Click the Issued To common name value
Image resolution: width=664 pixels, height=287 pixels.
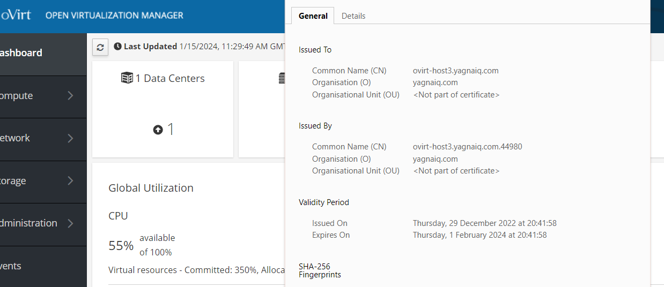[x=455, y=71]
